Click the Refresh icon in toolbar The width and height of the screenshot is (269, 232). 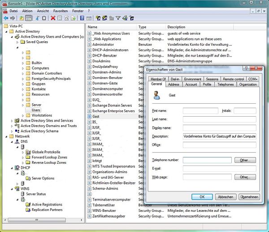click(66, 18)
